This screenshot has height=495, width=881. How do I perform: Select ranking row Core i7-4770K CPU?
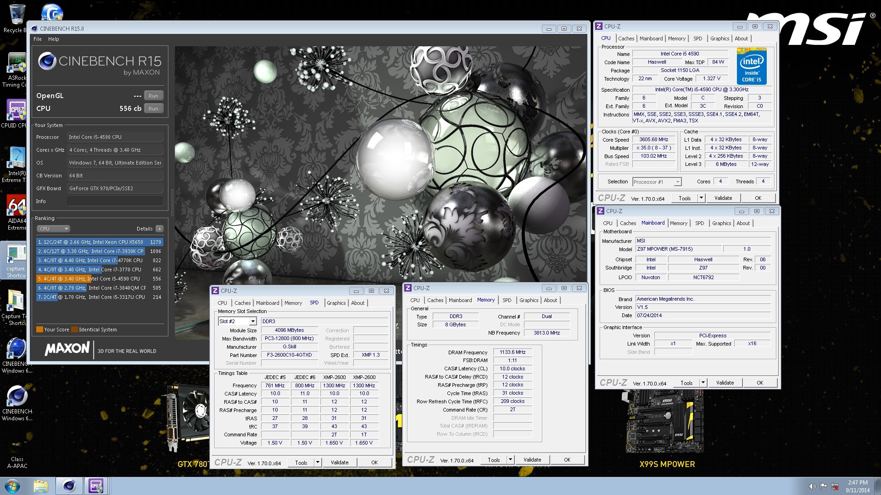(100, 260)
